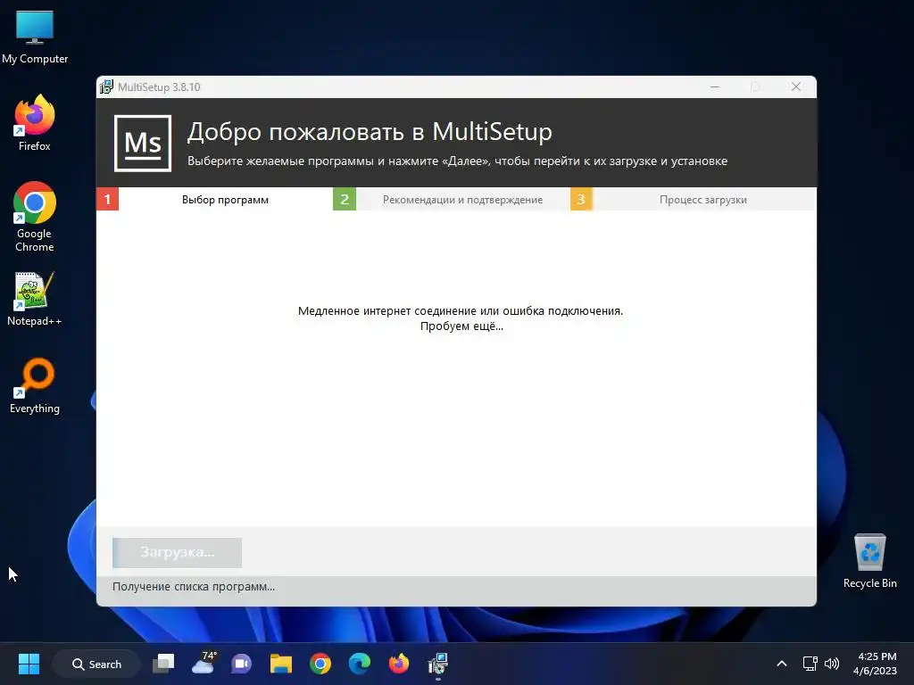Select the Recycle Bin desktop icon

[x=869, y=561]
